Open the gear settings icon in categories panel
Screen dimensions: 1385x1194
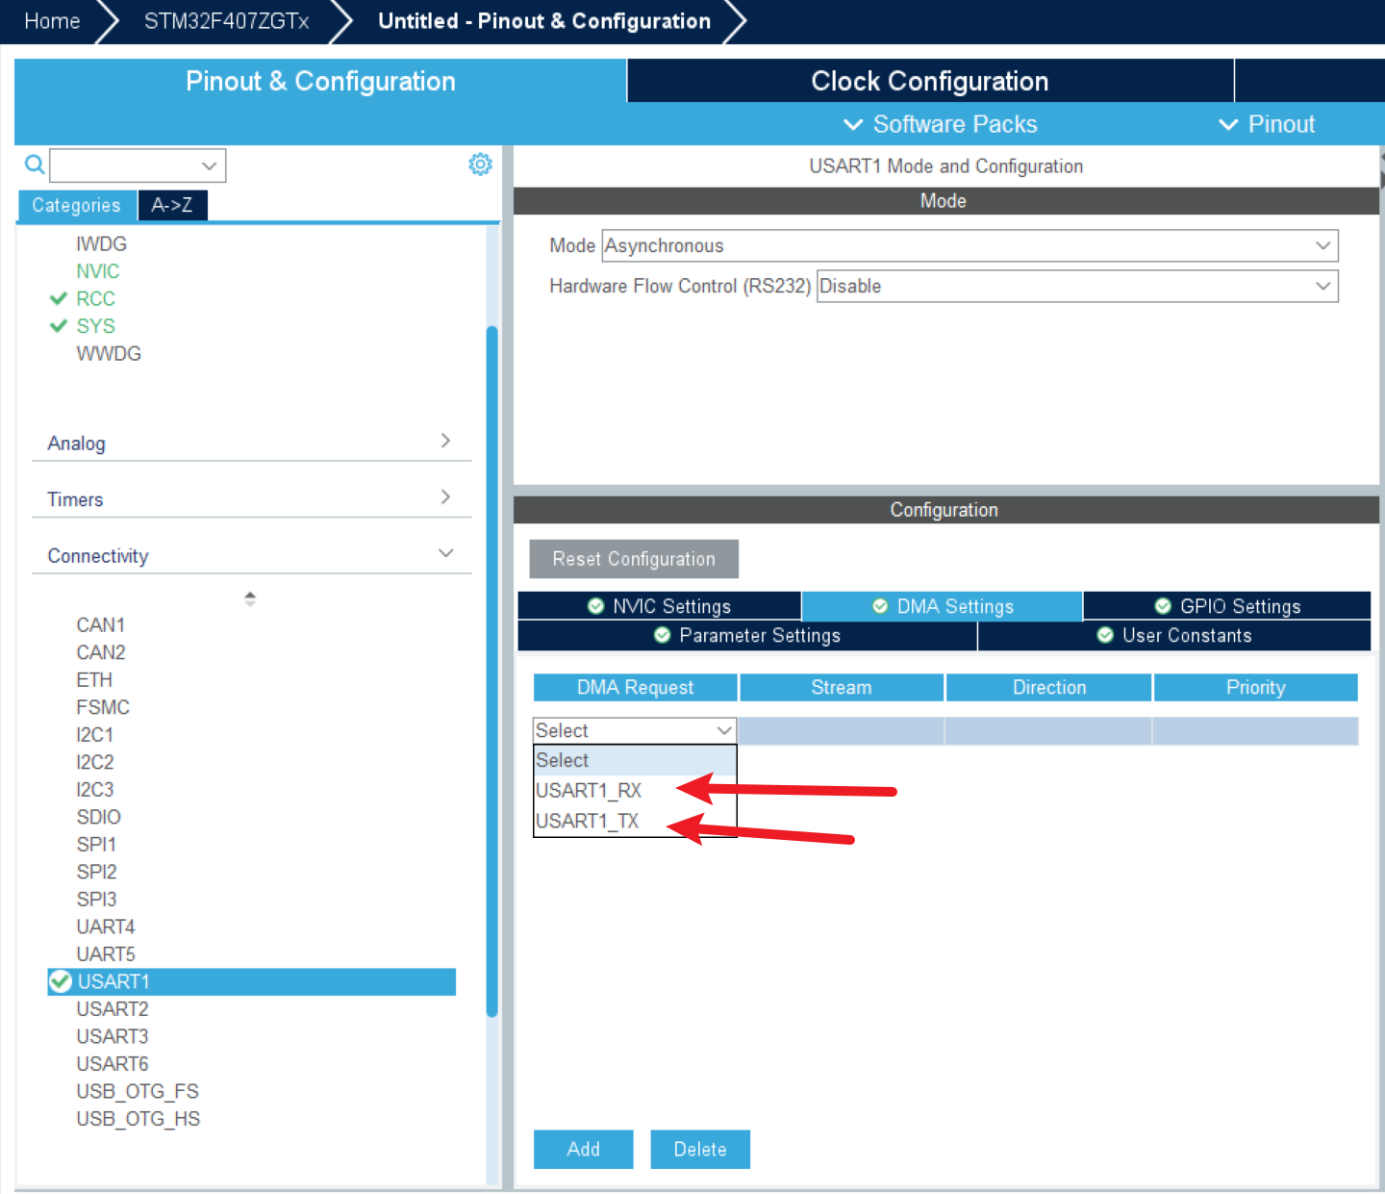pos(480,165)
